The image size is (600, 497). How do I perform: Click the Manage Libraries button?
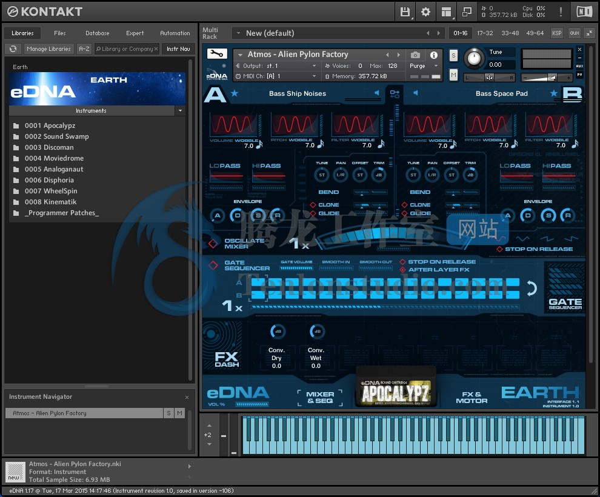[48, 49]
